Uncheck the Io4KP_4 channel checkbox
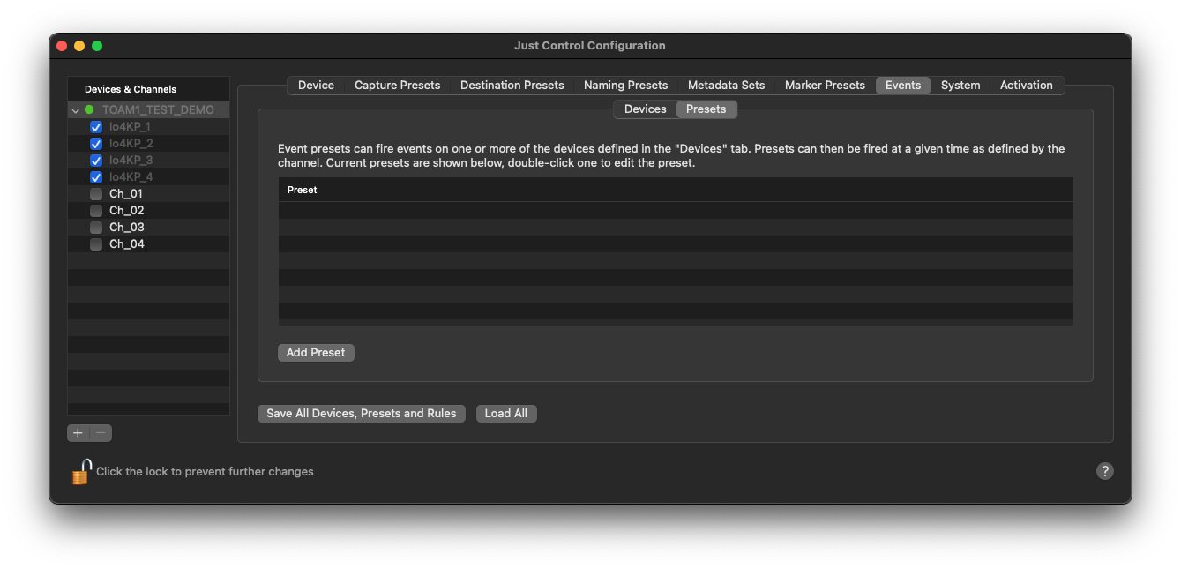This screenshot has height=569, width=1181. [x=96, y=177]
